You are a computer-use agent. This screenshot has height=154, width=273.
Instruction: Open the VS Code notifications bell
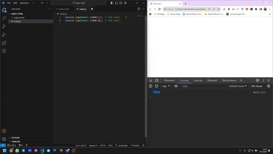click(143, 145)
